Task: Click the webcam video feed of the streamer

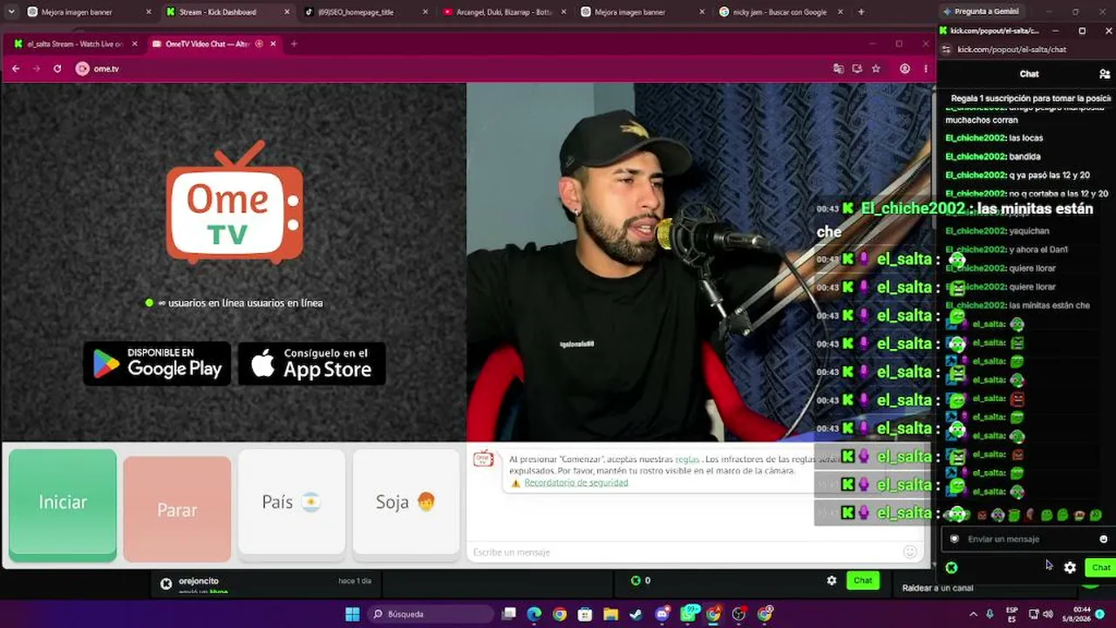Action: (699, 262)
